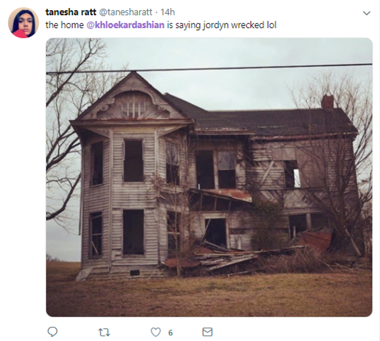Retweet using the arrows icon
Screen dimensions: 380x341
[104, 332]
